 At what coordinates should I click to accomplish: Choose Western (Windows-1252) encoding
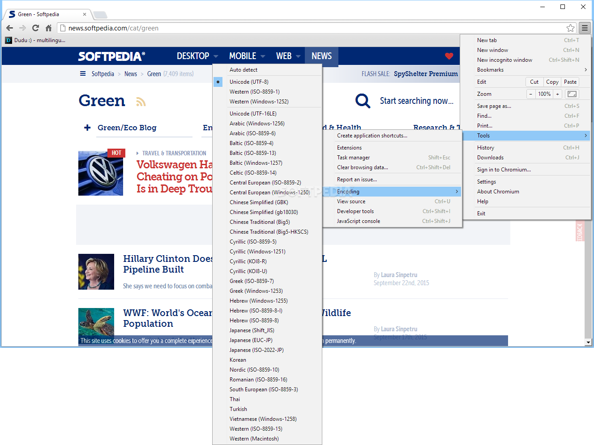(x=267, y=102)
